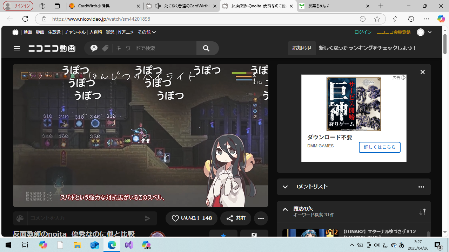This screenshot has height=252, width=449.
Task: Click the browser refresh button
Action: (25, 19)
